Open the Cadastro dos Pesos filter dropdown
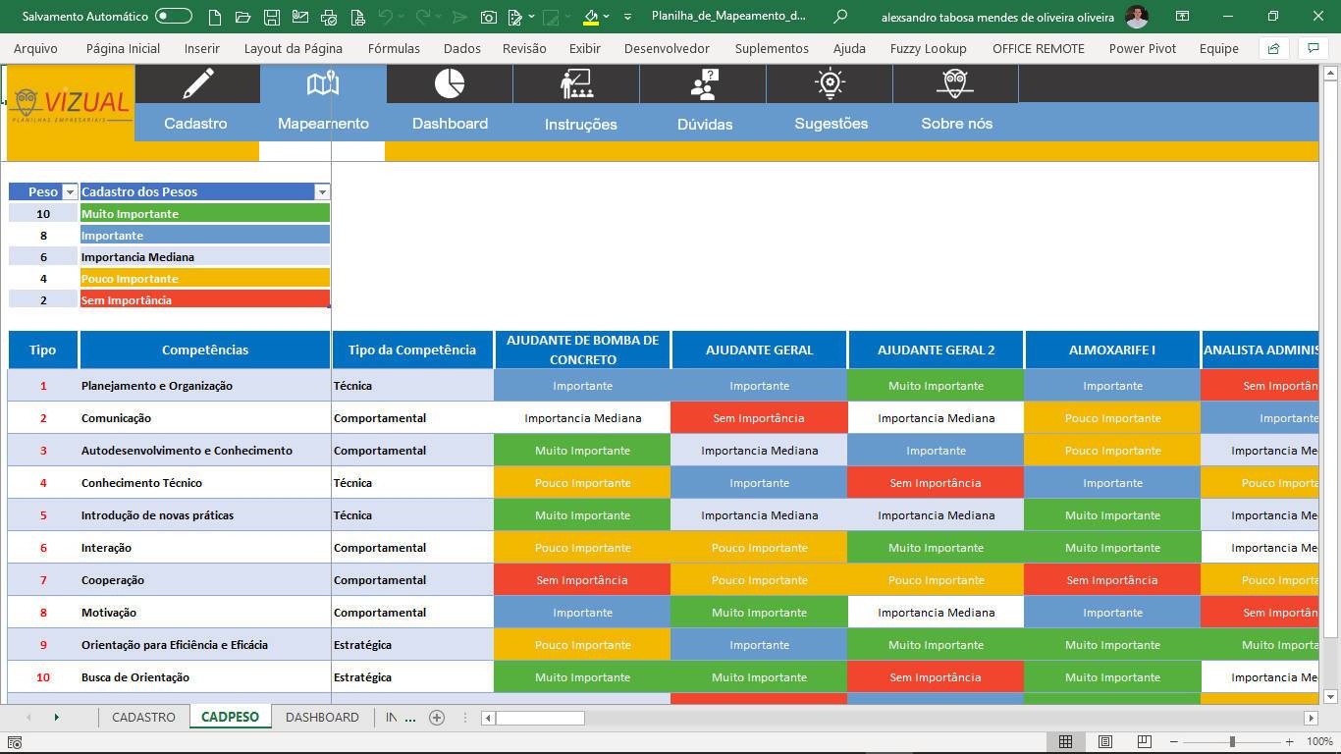The image size is (1341, 754). click(x=321, y=192)
